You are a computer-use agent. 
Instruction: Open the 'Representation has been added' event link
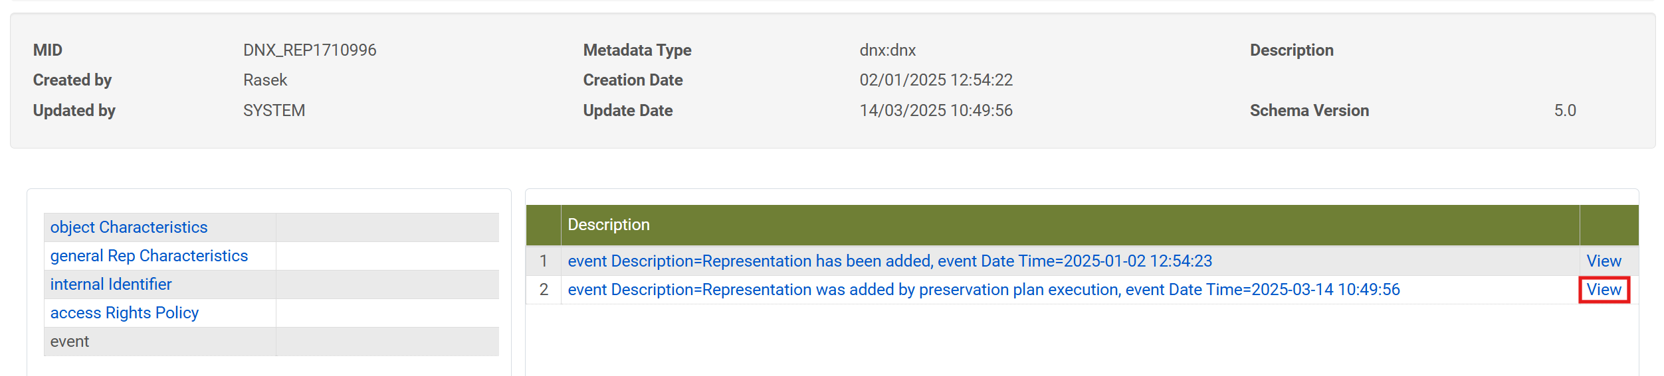coord(889,261)
